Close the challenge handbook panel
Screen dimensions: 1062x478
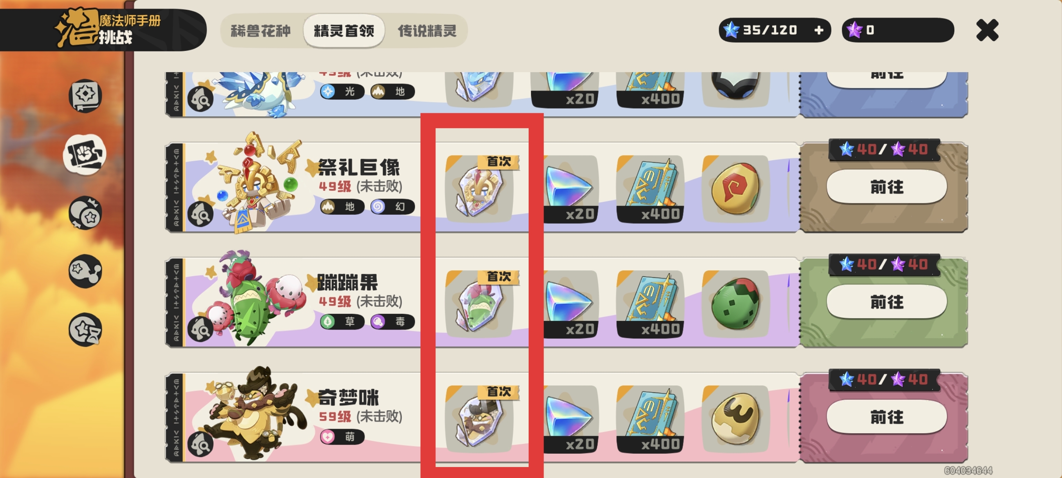987,30
